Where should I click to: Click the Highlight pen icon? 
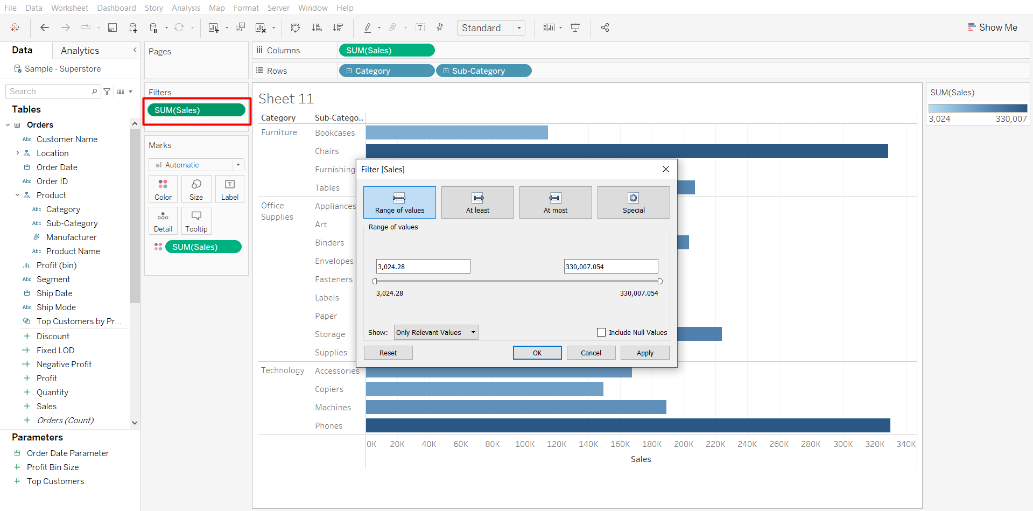[368, 27]
